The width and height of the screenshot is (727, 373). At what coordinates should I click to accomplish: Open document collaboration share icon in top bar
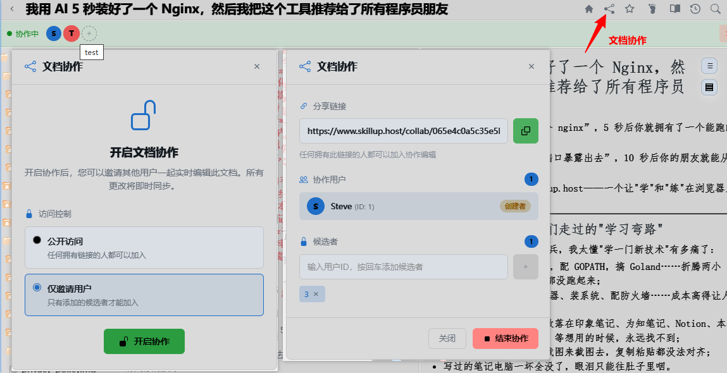(x=609, y=9)
